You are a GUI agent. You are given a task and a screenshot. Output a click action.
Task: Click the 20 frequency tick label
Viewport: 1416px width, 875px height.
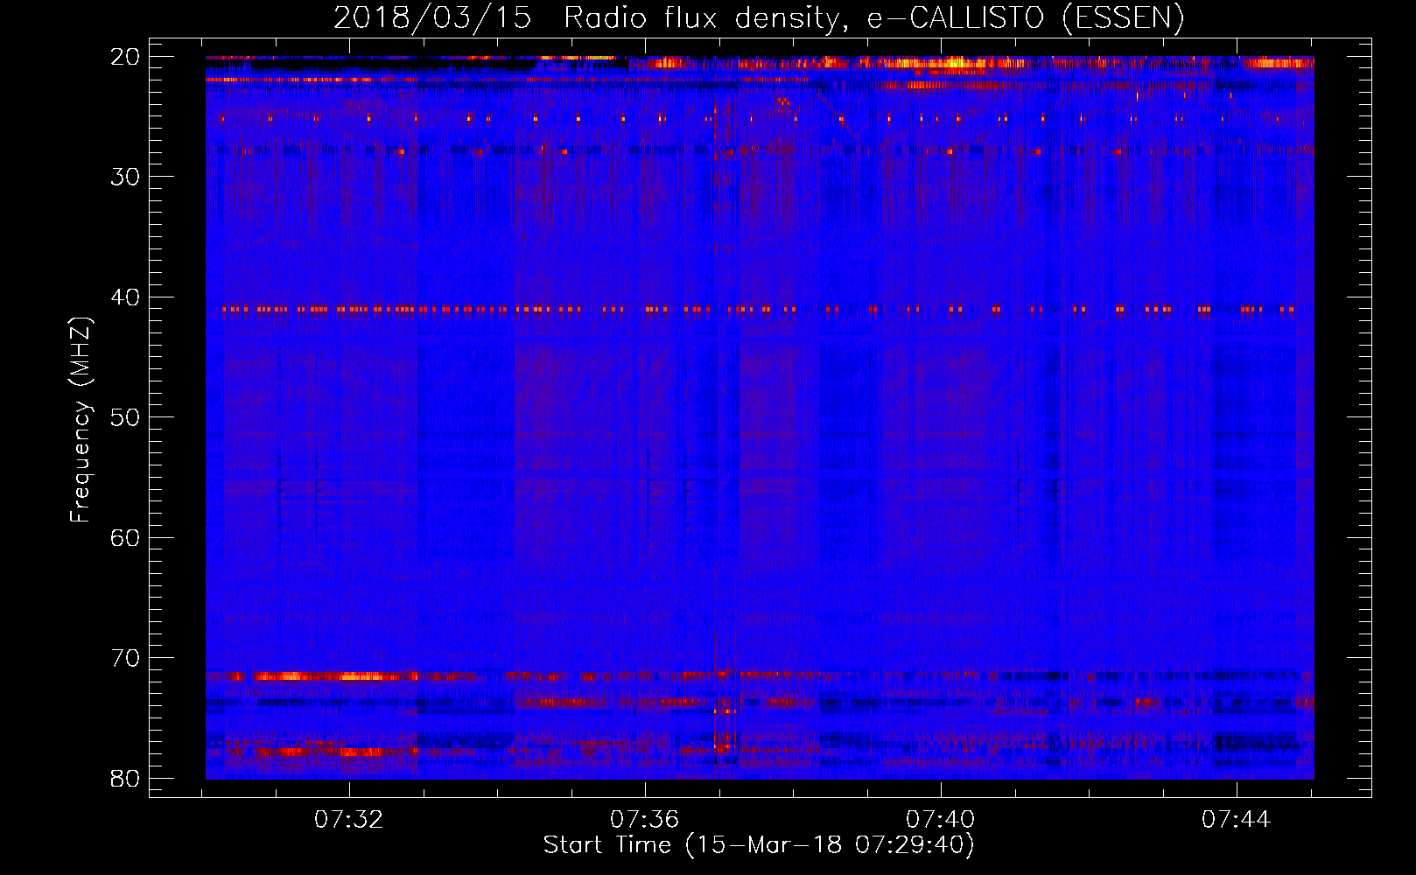point(126,57)
